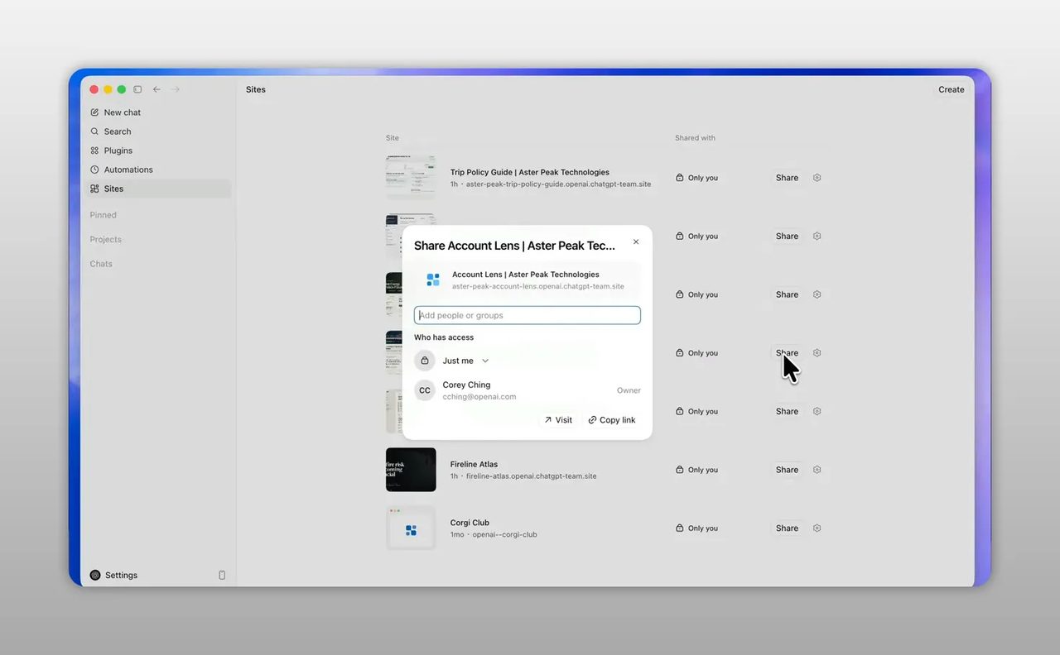Click Only you for Fireline Atlas
This screenshot has width=1060, height=655.
pos(696,470)
